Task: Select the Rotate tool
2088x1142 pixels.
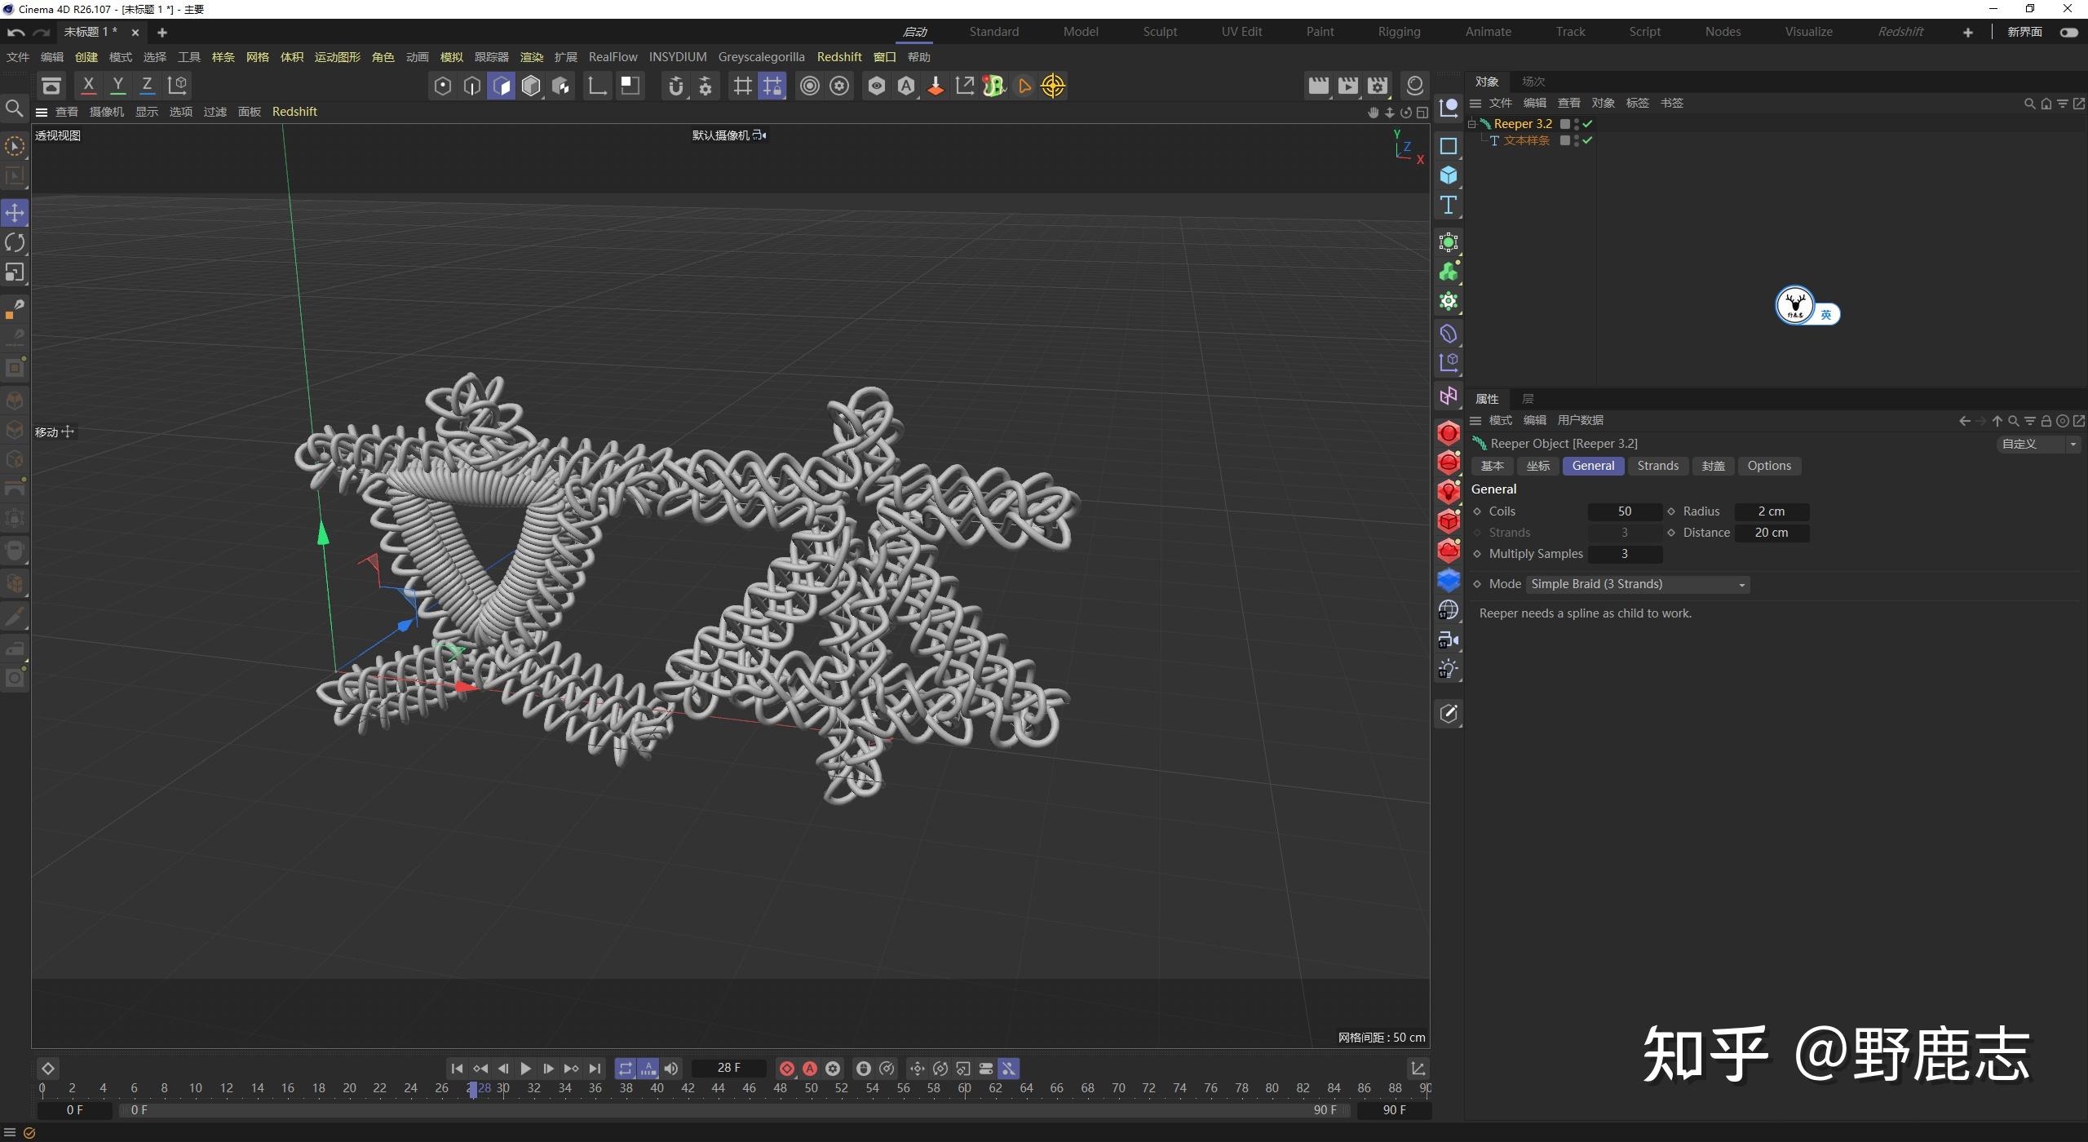Action: click(13, 242)
